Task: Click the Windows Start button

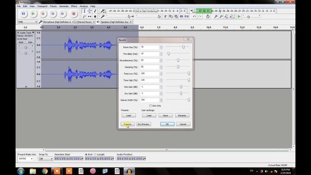Action: pos(20,171)
